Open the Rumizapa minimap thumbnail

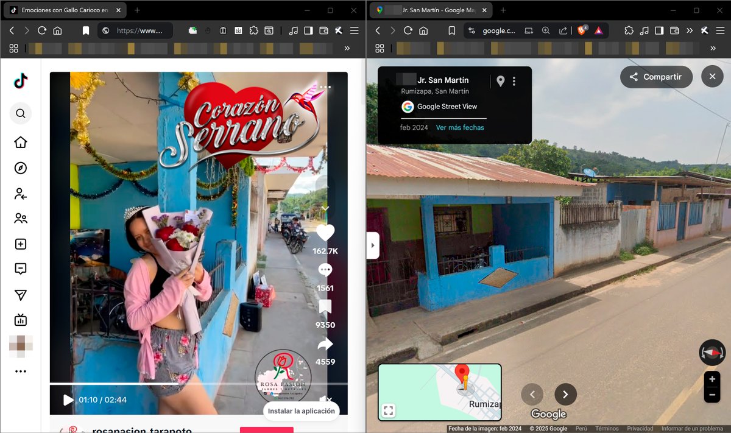[440, 392]
